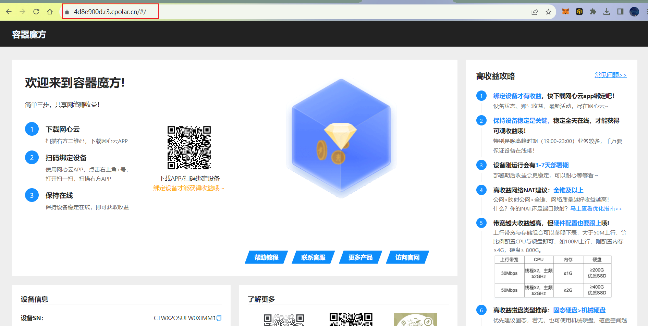This screenshot has width=648, height=326.
Task: Click the 下载网心云 step heading
Action: pyautogui.click(x=63, y=130)
